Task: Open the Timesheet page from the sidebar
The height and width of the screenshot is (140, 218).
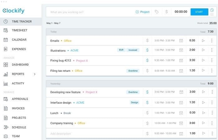Action: (x=19, y=30)
